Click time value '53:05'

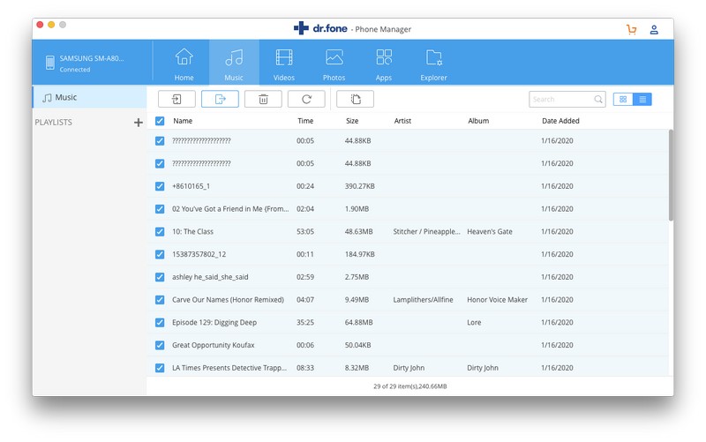[305, 232]
